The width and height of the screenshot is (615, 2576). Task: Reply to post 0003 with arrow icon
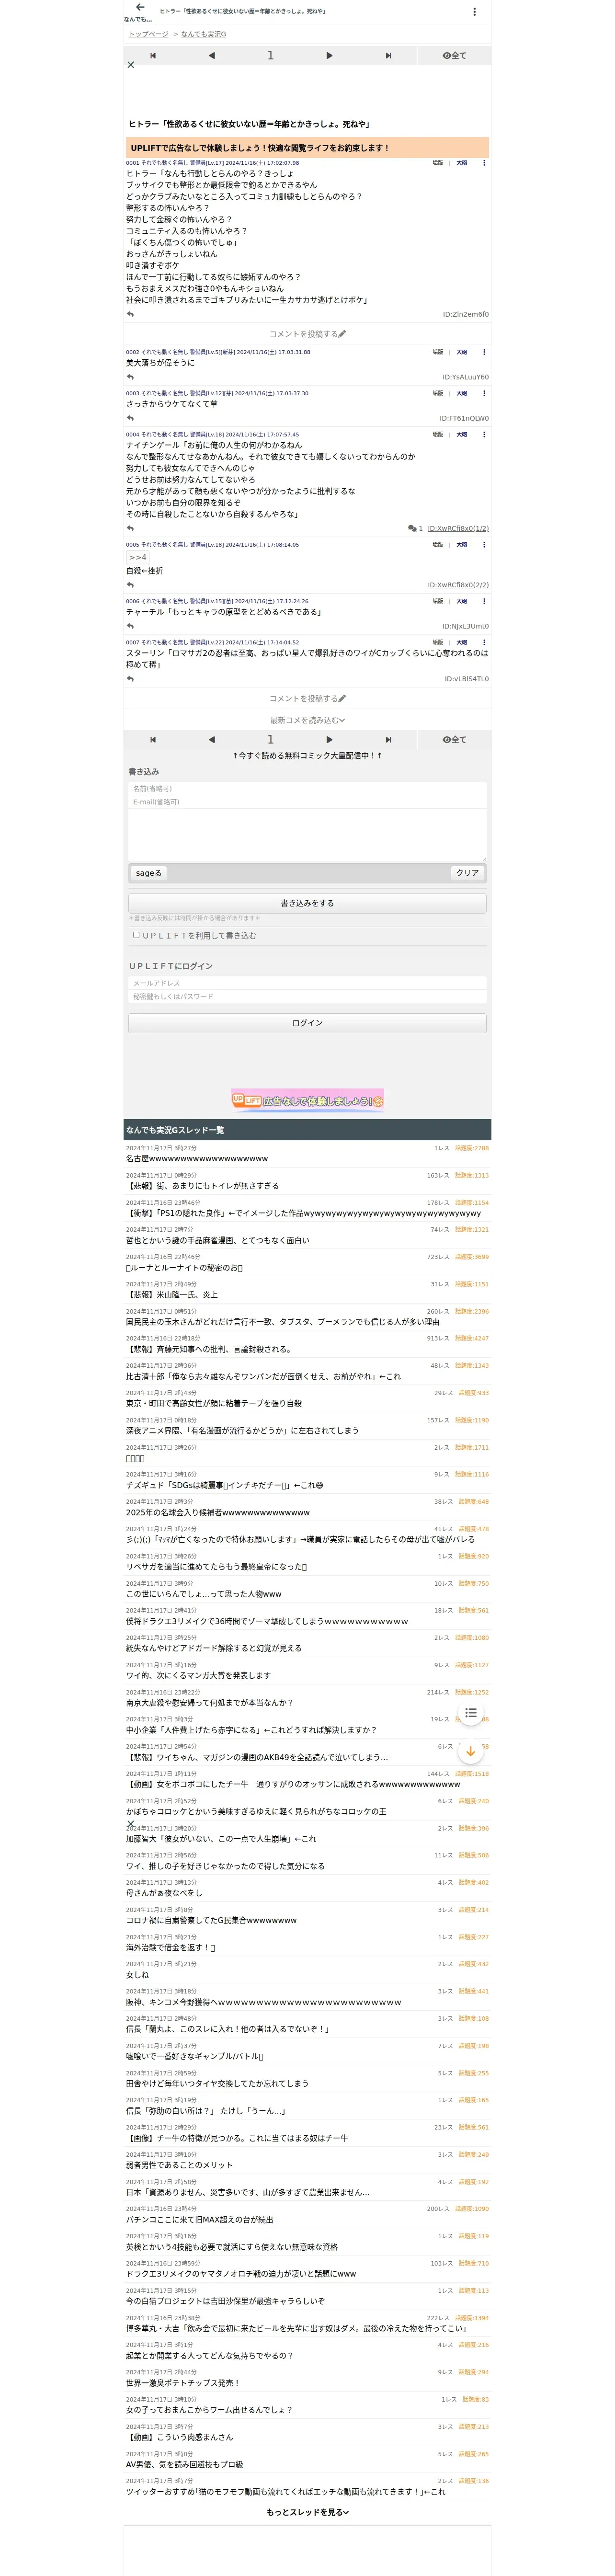click(x=130, y=418)
